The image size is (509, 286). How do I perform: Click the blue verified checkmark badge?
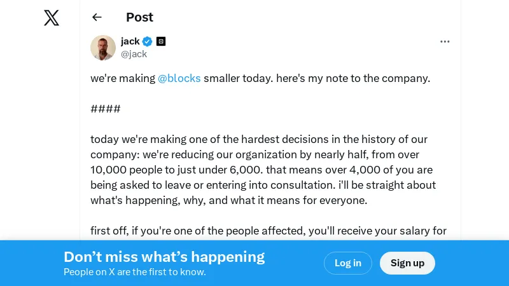click(147, 41)
